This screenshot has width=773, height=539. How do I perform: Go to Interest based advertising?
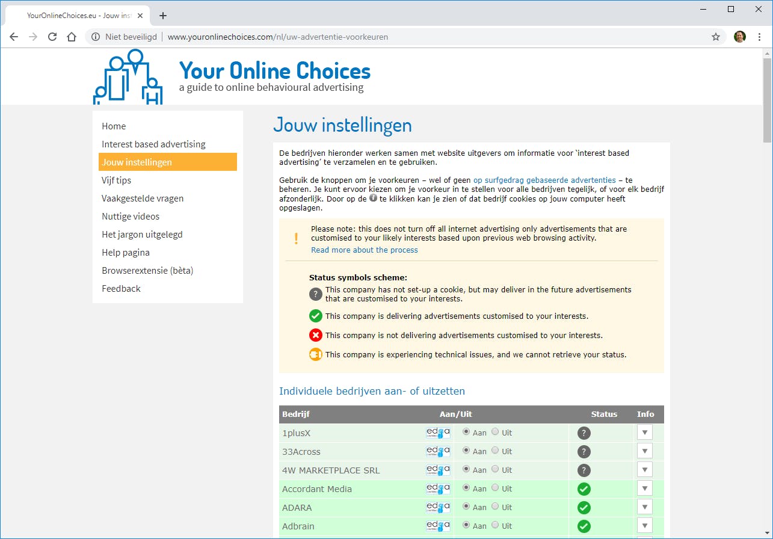[168, 144]
